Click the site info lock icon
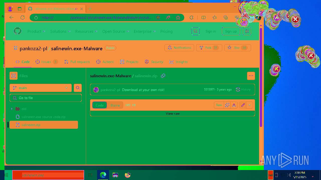321x180 pixels. 36,17
